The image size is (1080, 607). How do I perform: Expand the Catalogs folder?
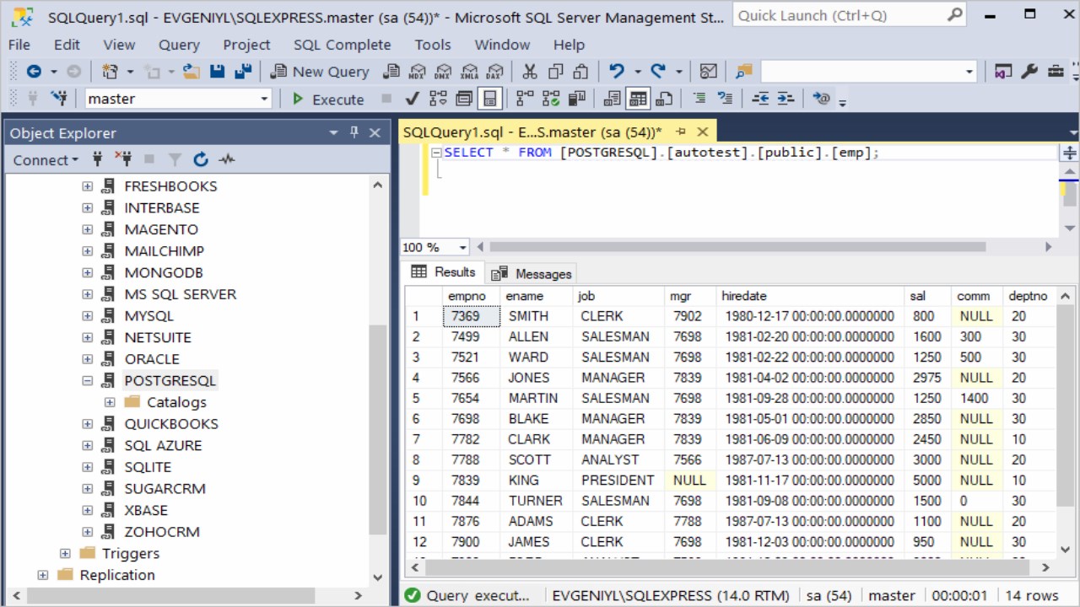point(110,402)
